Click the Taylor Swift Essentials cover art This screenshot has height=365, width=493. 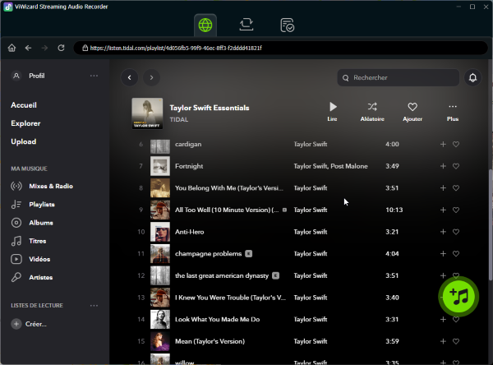click(147, 113)
